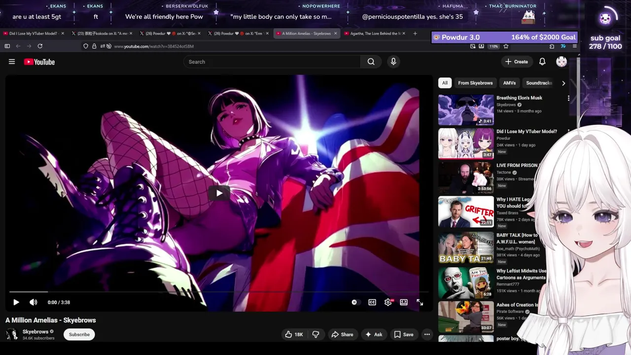Select the Soundtracks filter chip

click(x=538, y=83)
